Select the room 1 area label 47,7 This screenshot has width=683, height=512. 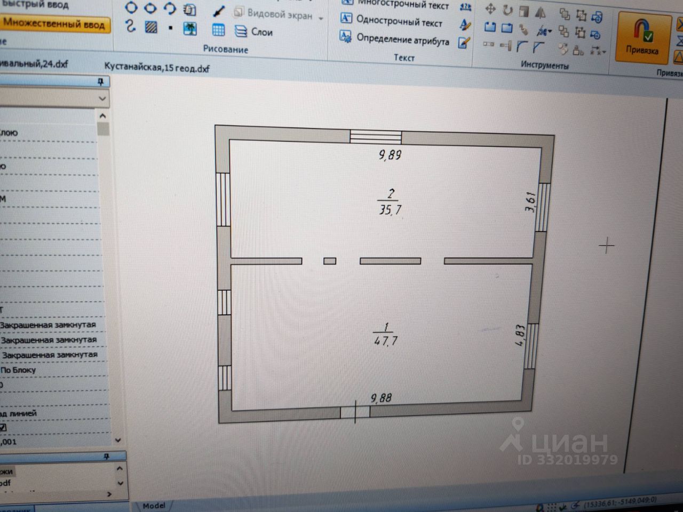coord(386,340)
